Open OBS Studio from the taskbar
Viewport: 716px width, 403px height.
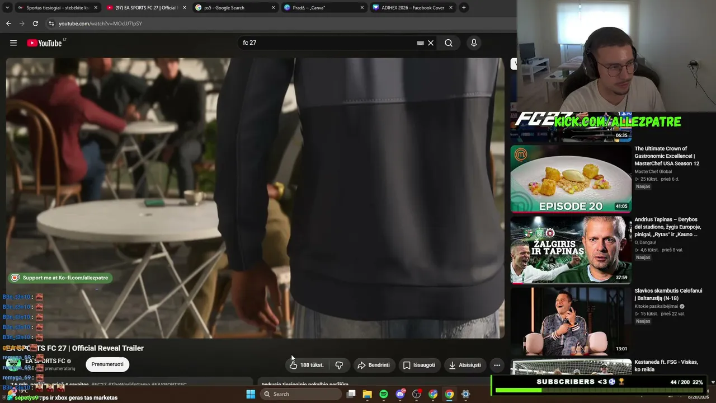pyautogui.click(x=416, y=394)
